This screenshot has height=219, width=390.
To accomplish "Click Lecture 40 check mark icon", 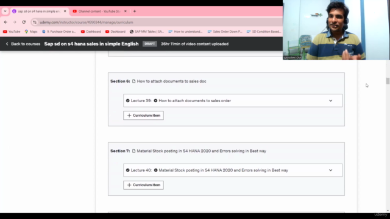I will click(x=127, y=170).
